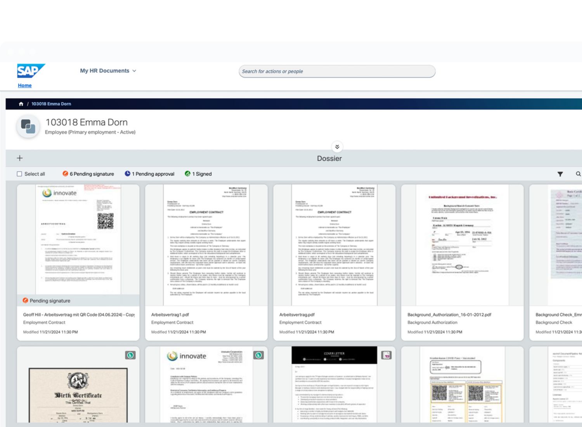The height and width of the screenshot is (427, 582).
Task: Filter by 1 Pending approval
Action: (150, 174)
